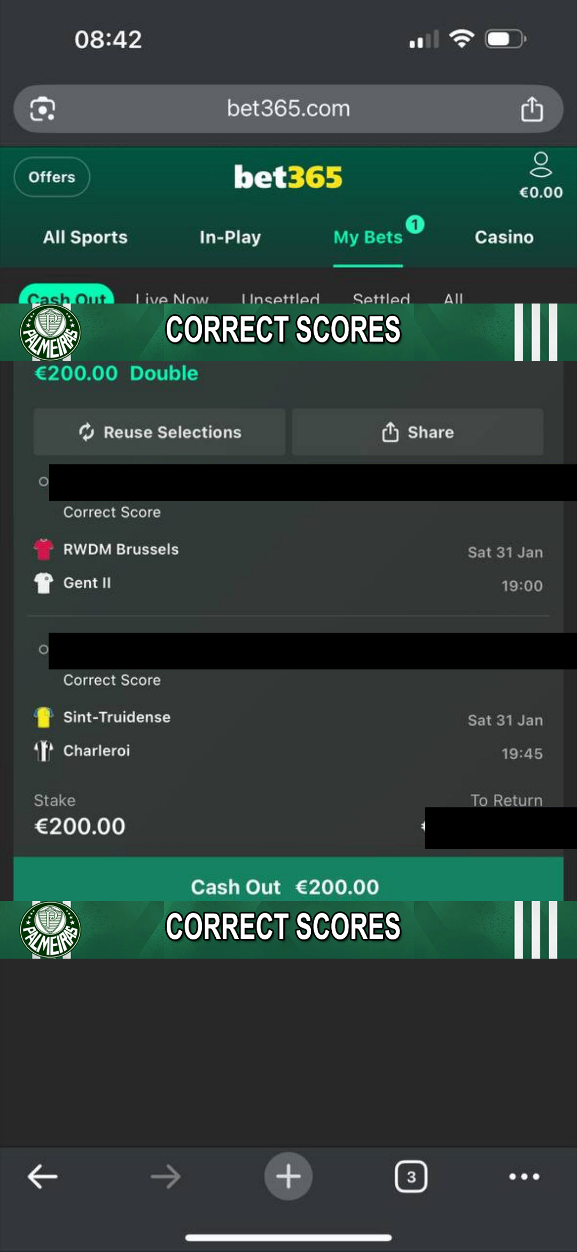
Task: Select the second selection's status circle
Action: point(43,649)
